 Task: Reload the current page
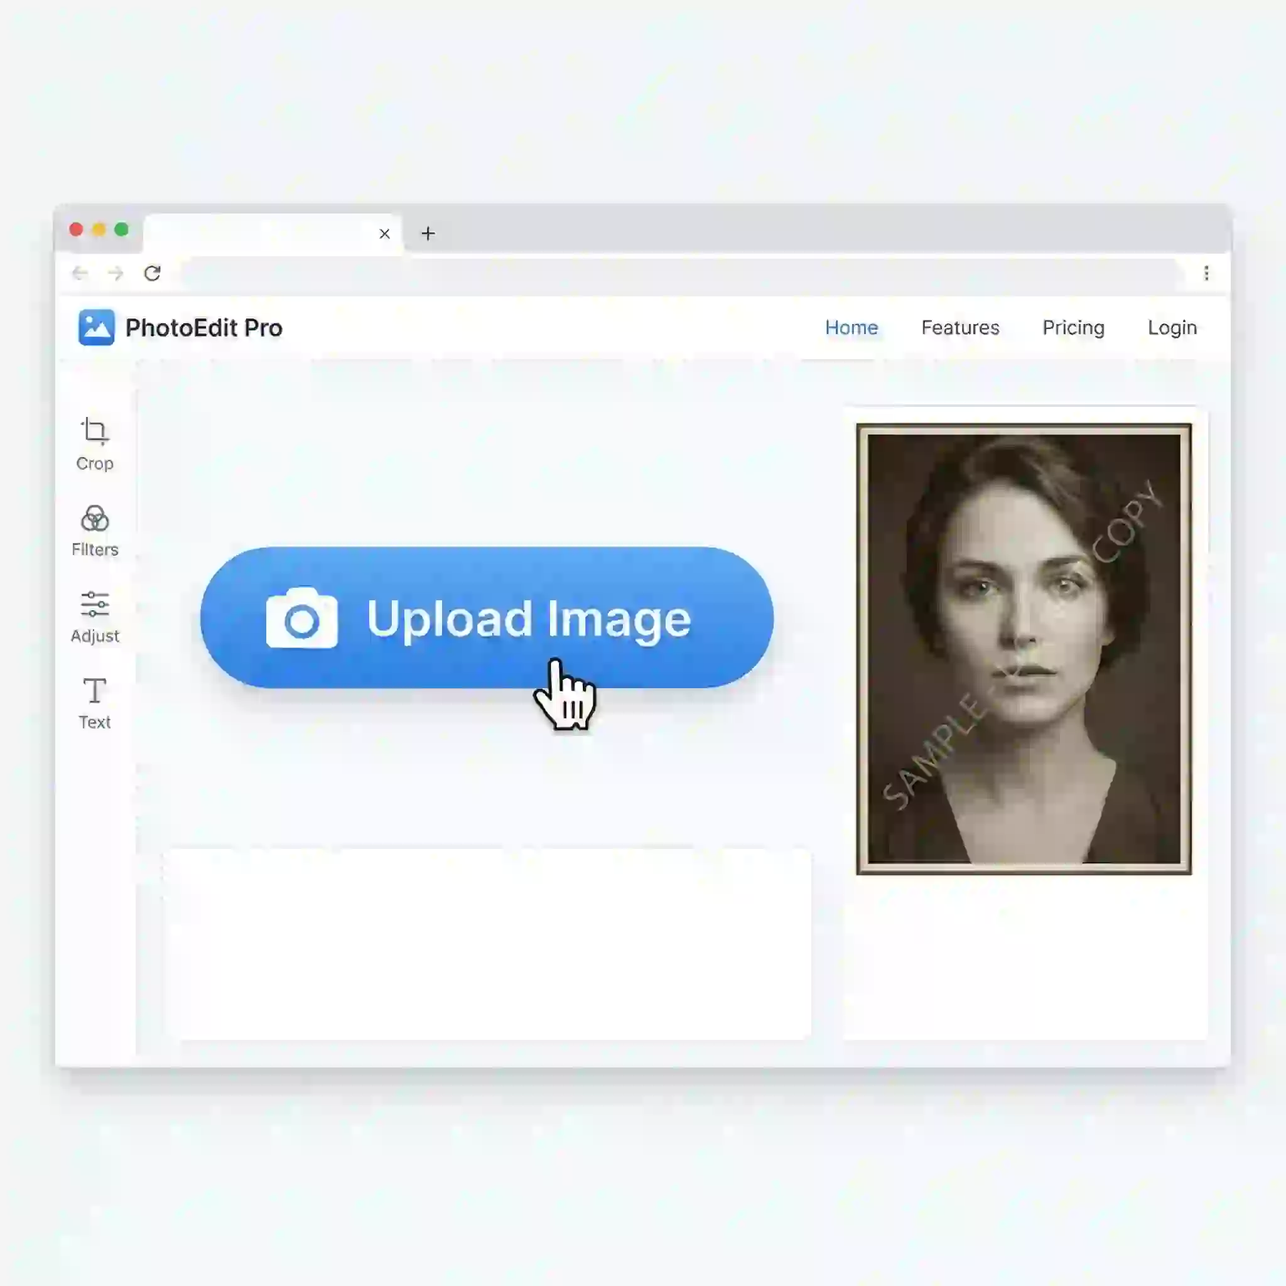(x=153, y=273)
